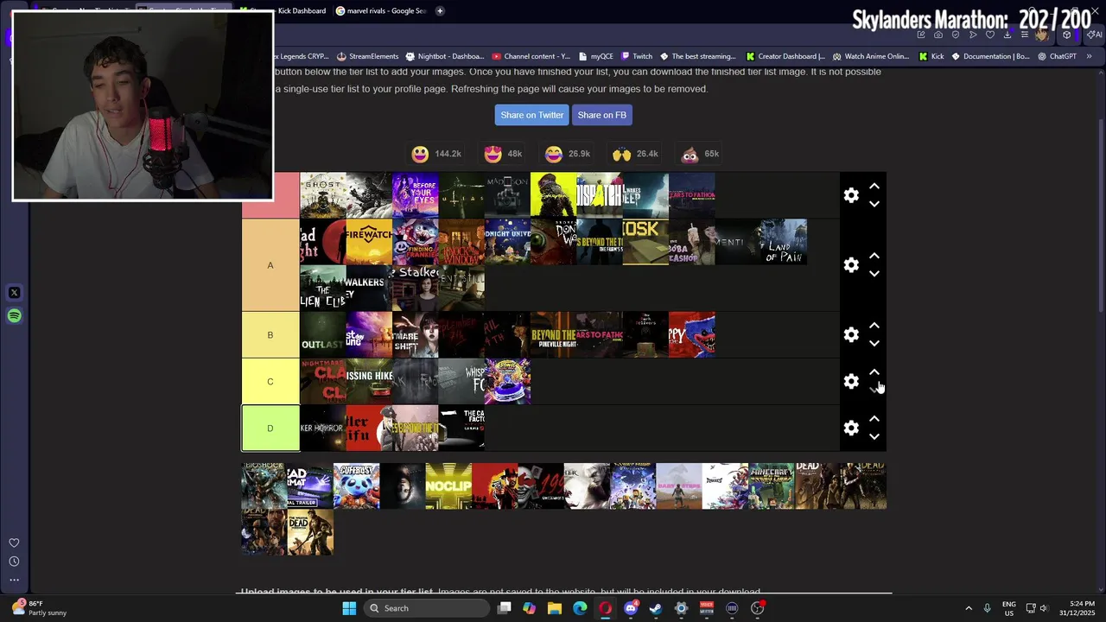Open the ChatGPT bookmark
This screenshot has width=1106, height=622.
coord(1058,56)
